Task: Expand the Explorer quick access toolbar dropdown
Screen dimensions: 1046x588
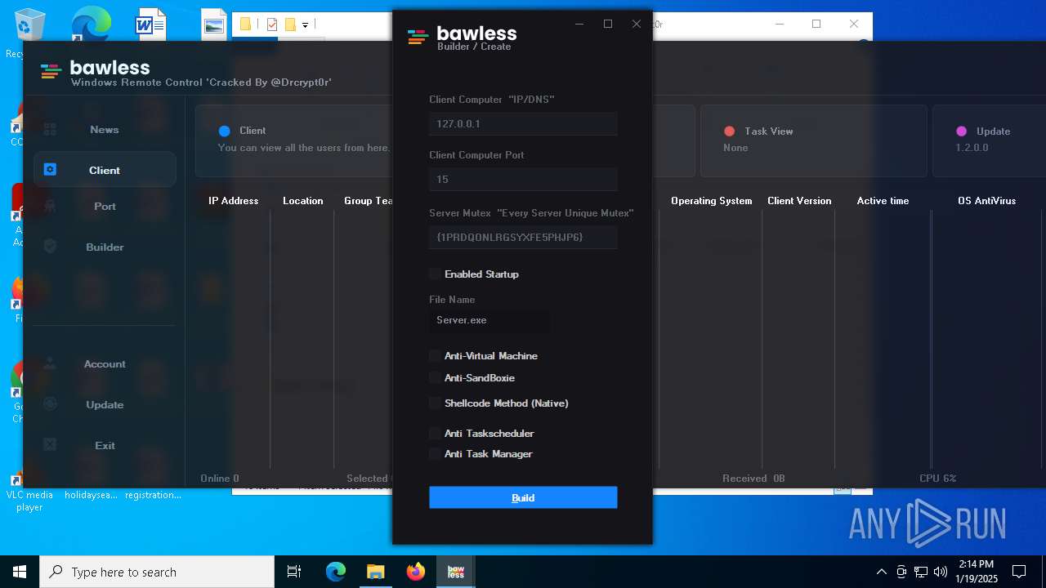Action: [305, 25]
